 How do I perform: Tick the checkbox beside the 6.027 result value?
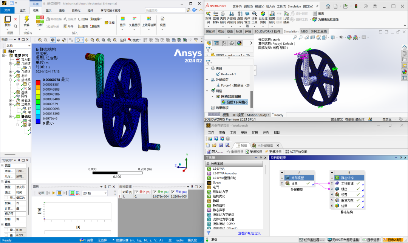pos(6,235)
